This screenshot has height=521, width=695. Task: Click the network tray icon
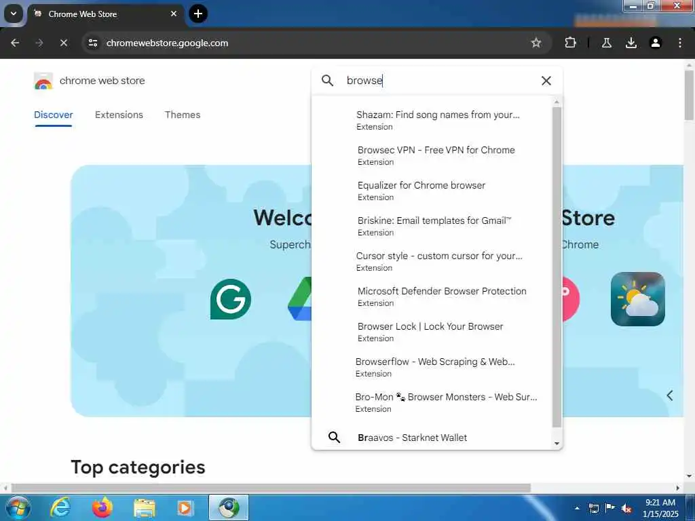pyautogui.click(x=593, y=508)
